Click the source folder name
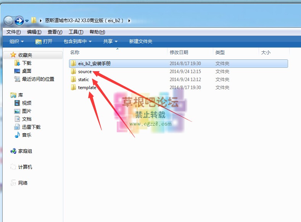Screen dimensions: 301x222 (85, 72)
